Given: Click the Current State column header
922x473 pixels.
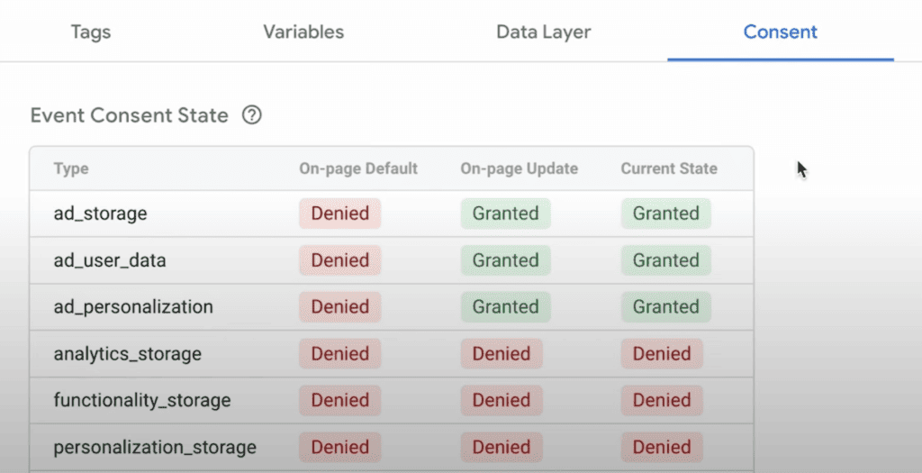Looking at the screenshot, I should 669,168.
